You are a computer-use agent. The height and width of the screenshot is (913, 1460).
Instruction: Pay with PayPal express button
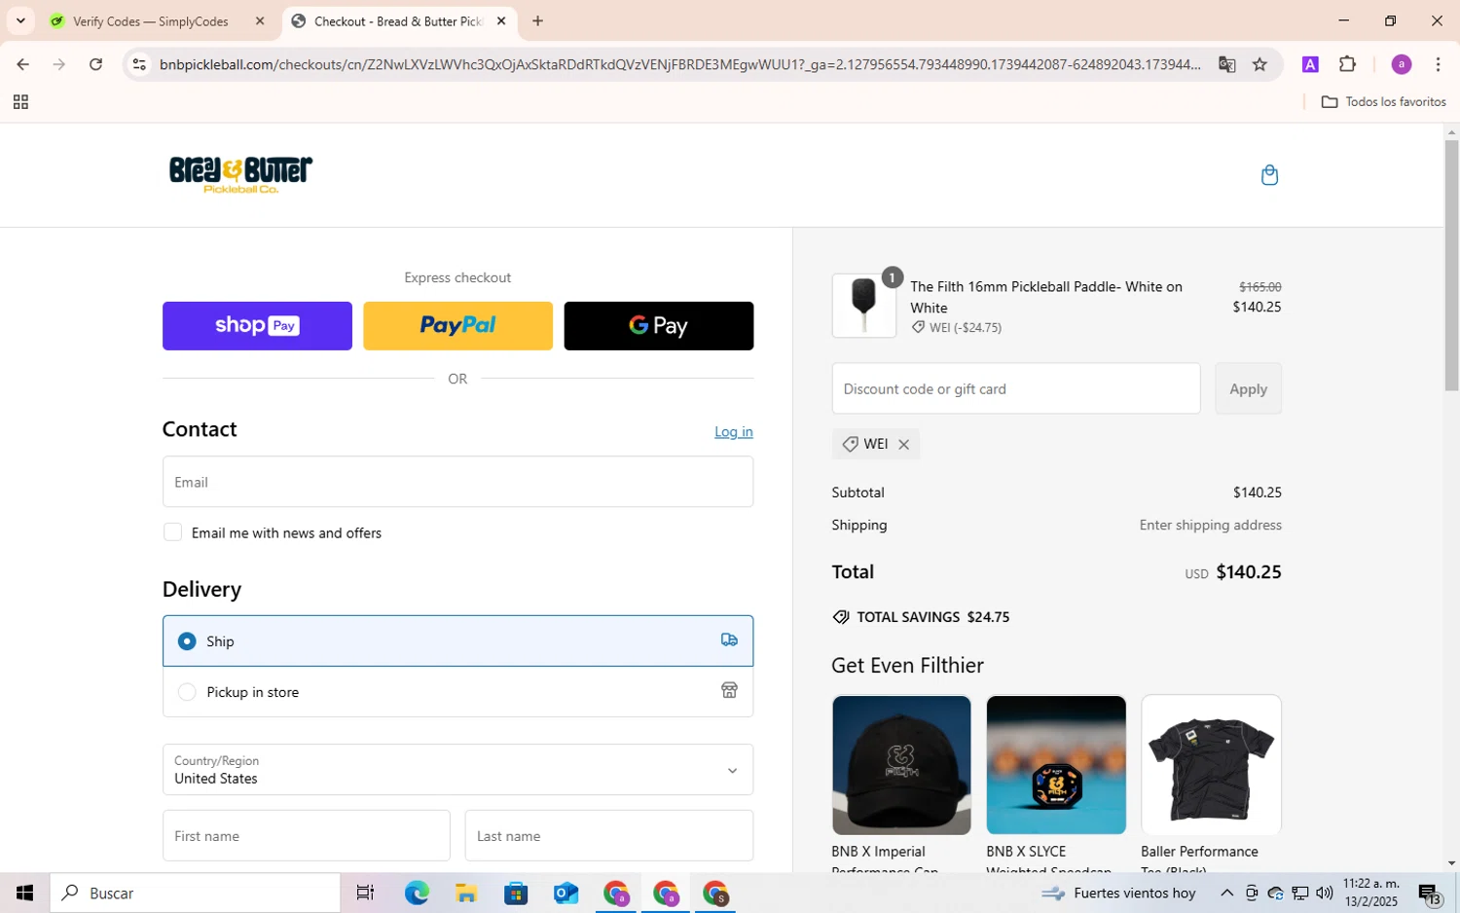[x=457, y=326]
